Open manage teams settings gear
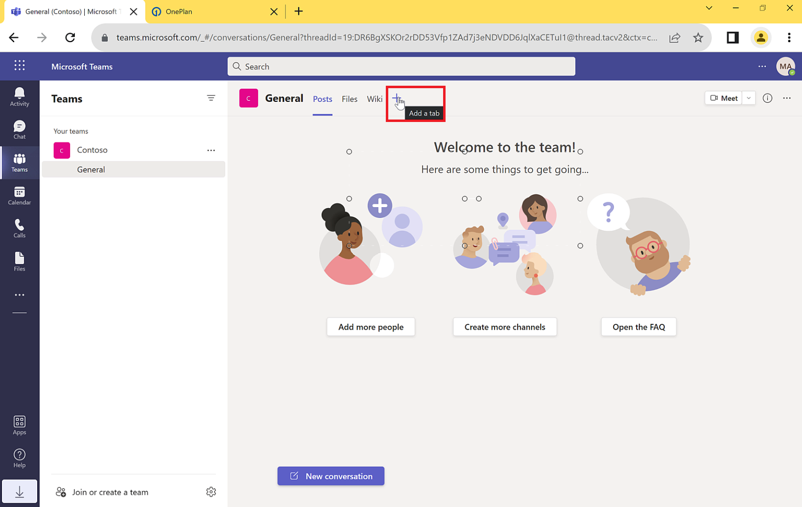This screenshot has width=802, height=507. pyautogui.click(x=211, y=492)
